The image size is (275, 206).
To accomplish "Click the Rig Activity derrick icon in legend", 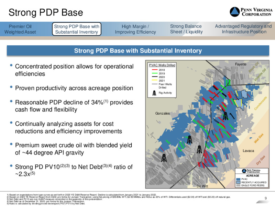I will tap(154, 93).
